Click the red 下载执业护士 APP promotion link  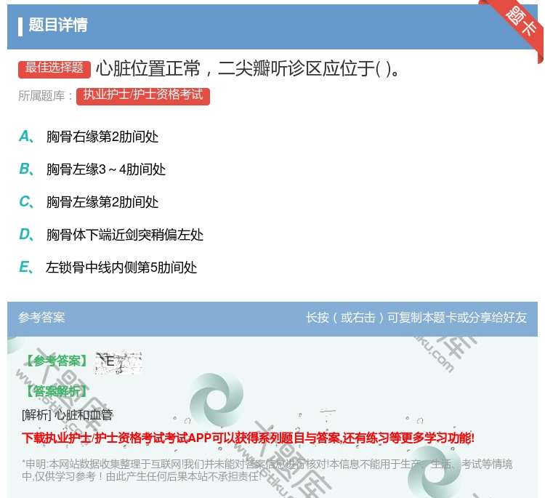[x=249, y=438]
